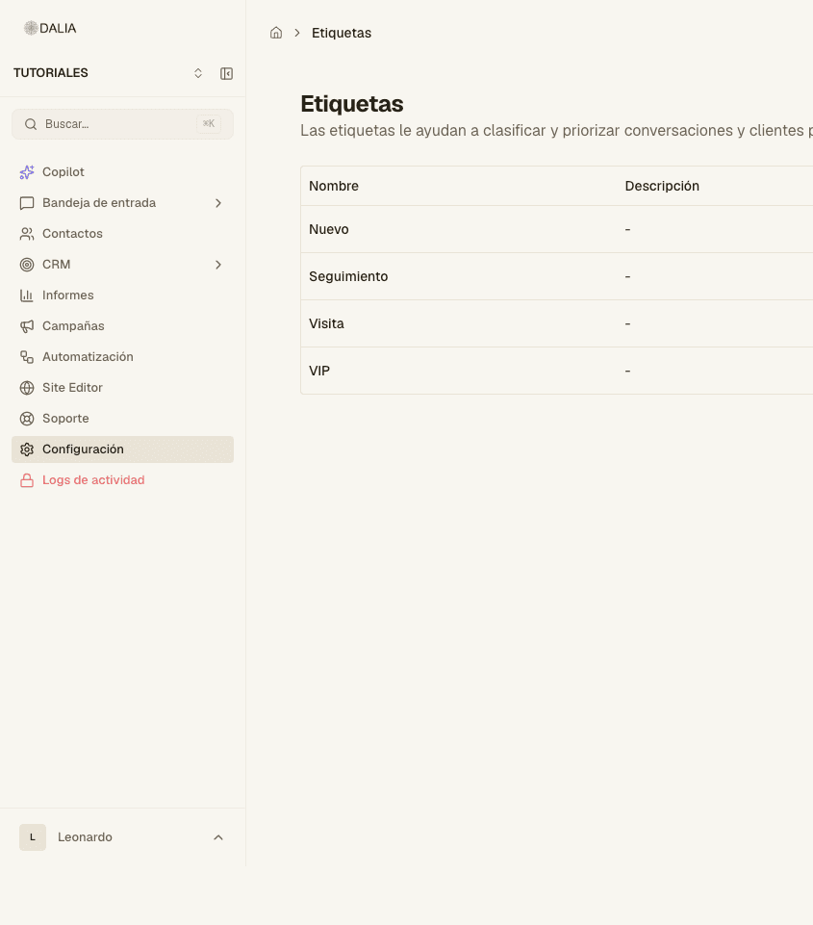This screenshot has height=925, width=813.
Task: Click the Copilot sparkle icon
Action: pos(27,172)
